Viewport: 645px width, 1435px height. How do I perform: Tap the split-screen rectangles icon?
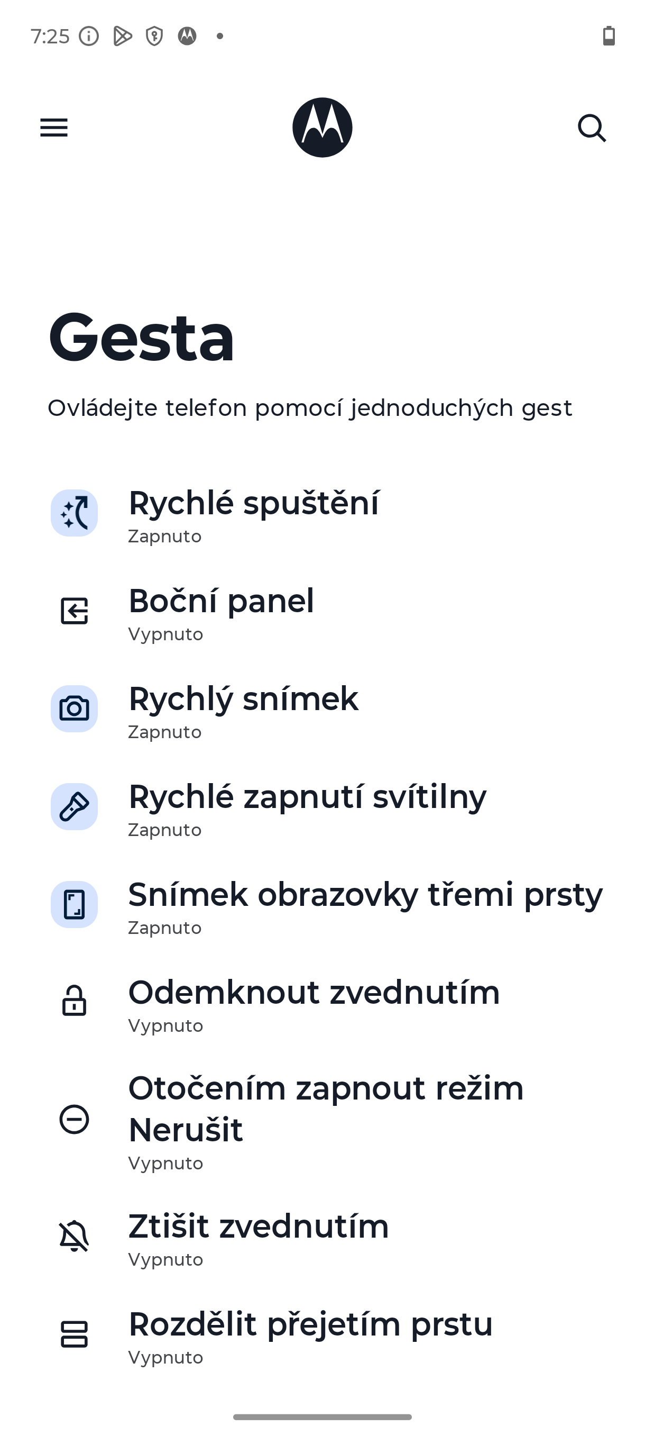point(74,1334)
